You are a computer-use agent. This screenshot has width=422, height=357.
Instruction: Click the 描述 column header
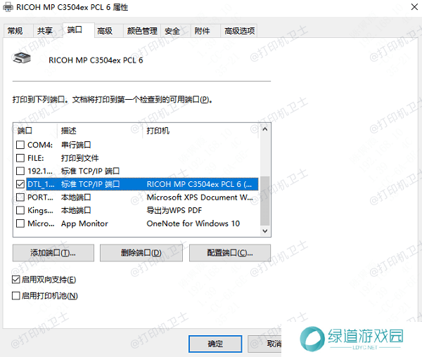point(69,131)
